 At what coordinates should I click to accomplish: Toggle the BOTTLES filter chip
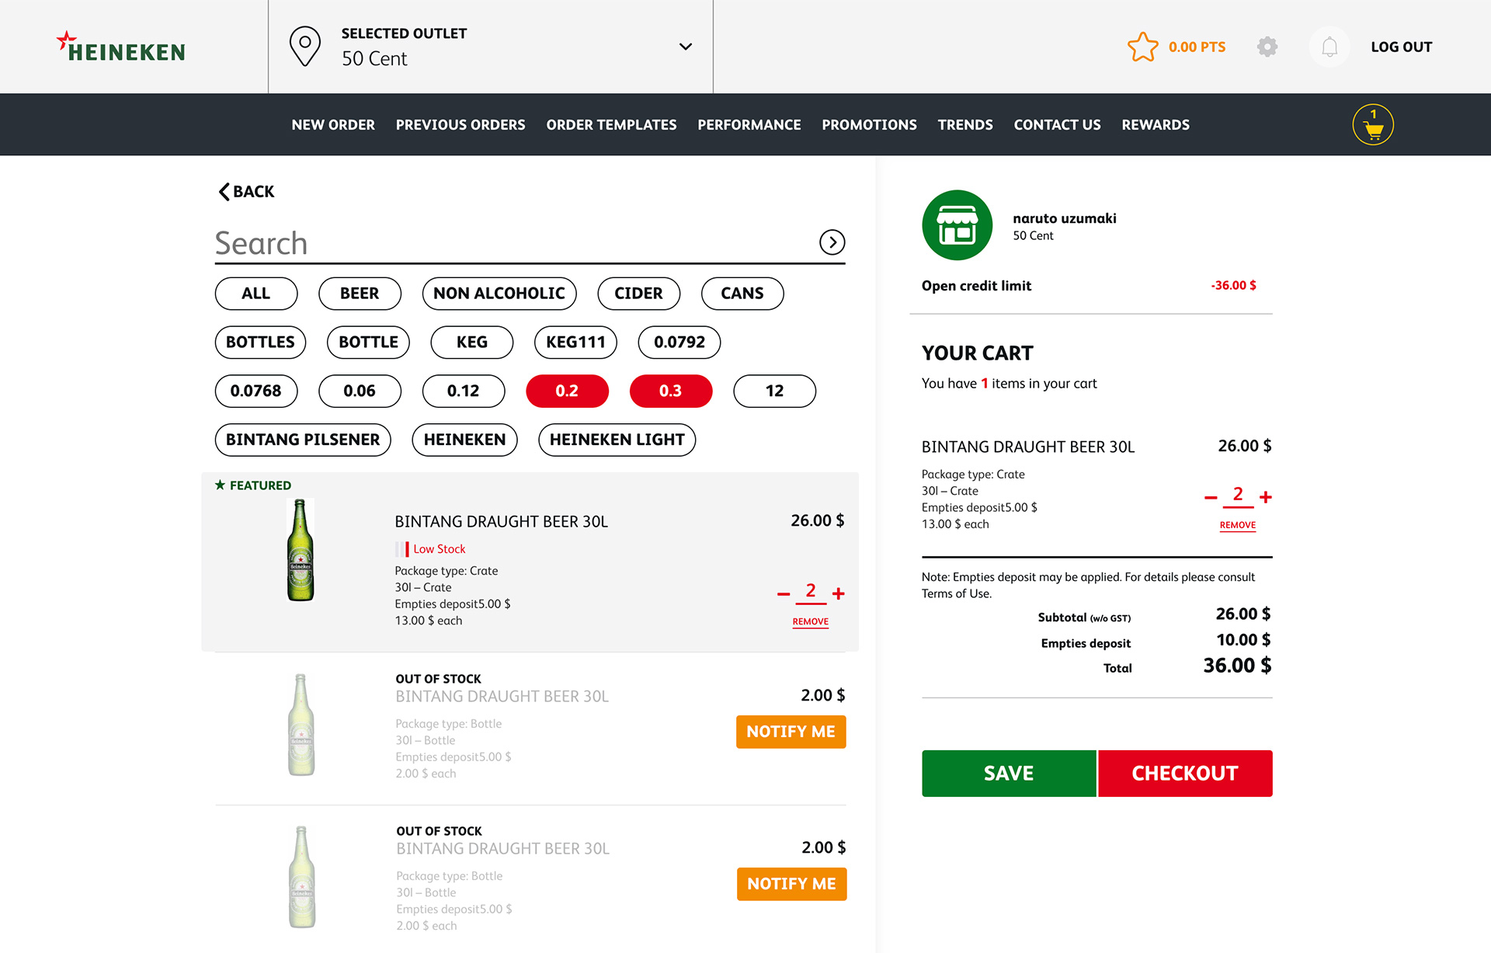[x=260, y=343]
